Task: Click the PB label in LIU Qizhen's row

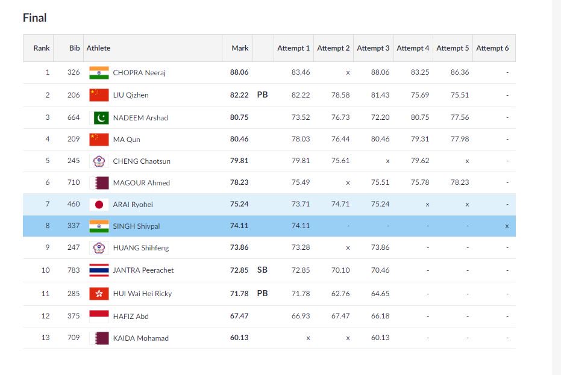Action: pos(262,95)
